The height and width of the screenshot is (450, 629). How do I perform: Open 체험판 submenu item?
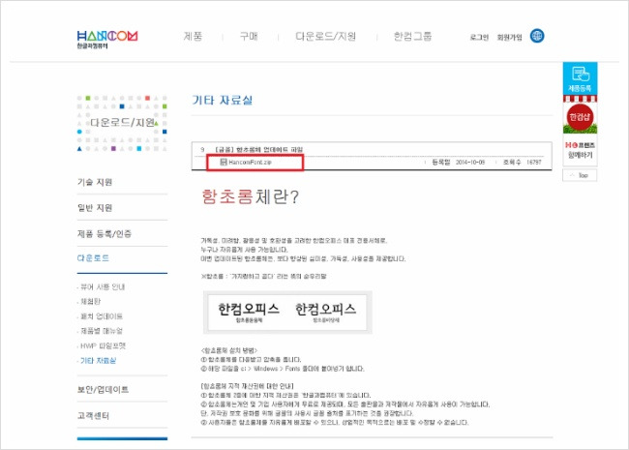(x=91, y=301)
